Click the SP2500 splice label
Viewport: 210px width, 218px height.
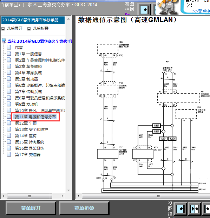pyautogui.click(x=202, y=183)
